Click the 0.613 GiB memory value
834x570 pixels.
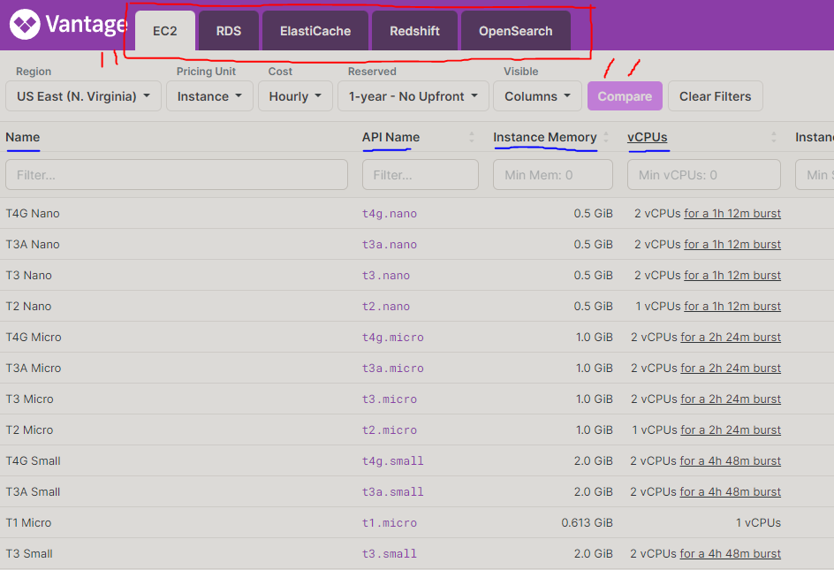pos(588,522)
